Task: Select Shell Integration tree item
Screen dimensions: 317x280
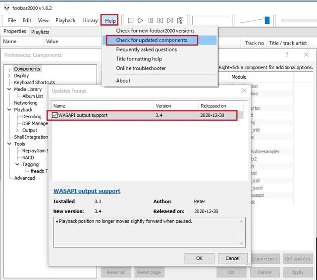Action: coord(31,137)
